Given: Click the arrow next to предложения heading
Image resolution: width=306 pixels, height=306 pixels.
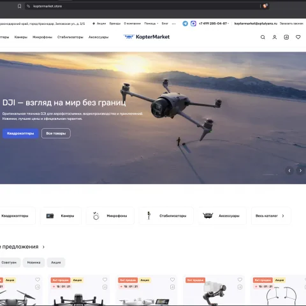Looking at the screenshot, I should [x=43, y=247].
